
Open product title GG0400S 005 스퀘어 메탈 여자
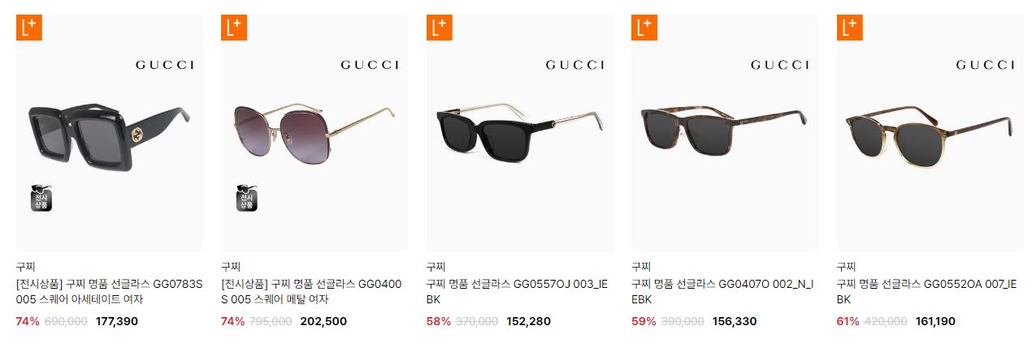coord(312,292)
